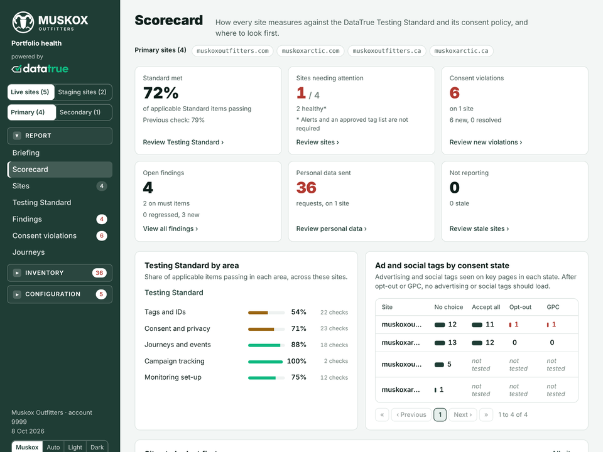Click the GPC column header
The width and height of the screenshot is (603, 452).
(x=553, y=307)
